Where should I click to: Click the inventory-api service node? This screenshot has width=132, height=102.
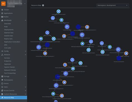tap(53, 18)
